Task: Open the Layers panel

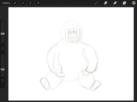Action: click(124, 3)
